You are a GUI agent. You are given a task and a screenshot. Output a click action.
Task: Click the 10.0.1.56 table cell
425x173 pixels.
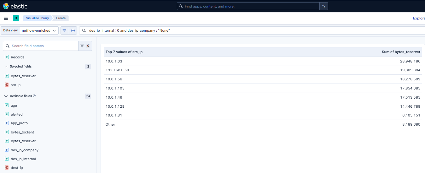click(114, 79)
